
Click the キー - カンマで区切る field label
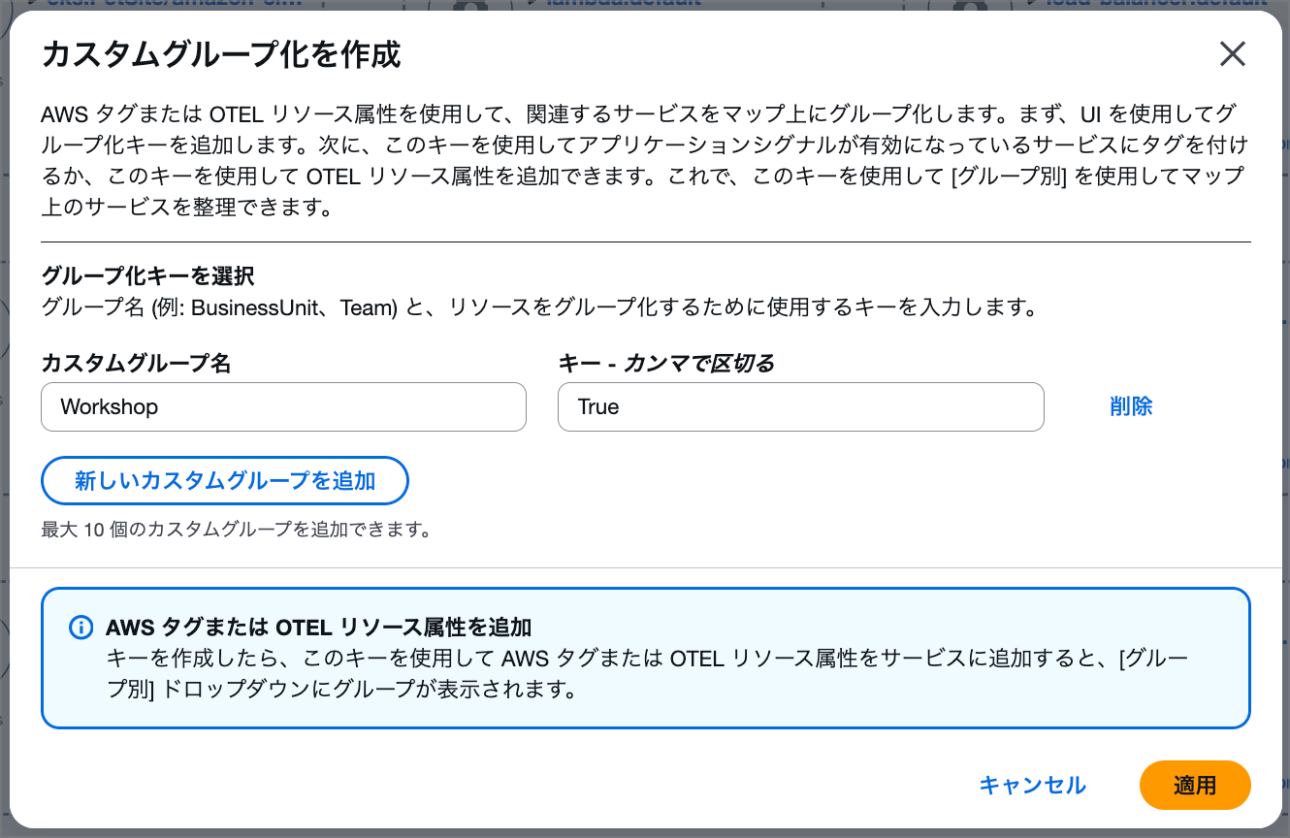click(x=666, y=364)
